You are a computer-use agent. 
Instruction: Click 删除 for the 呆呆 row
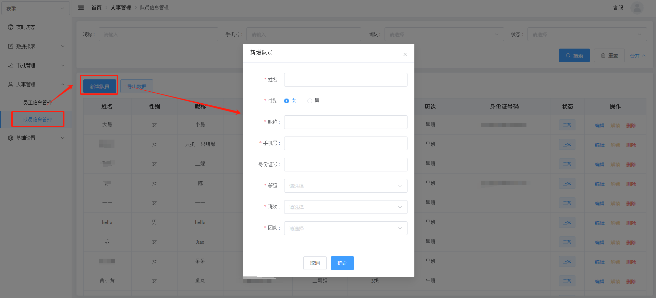[631, 262]
